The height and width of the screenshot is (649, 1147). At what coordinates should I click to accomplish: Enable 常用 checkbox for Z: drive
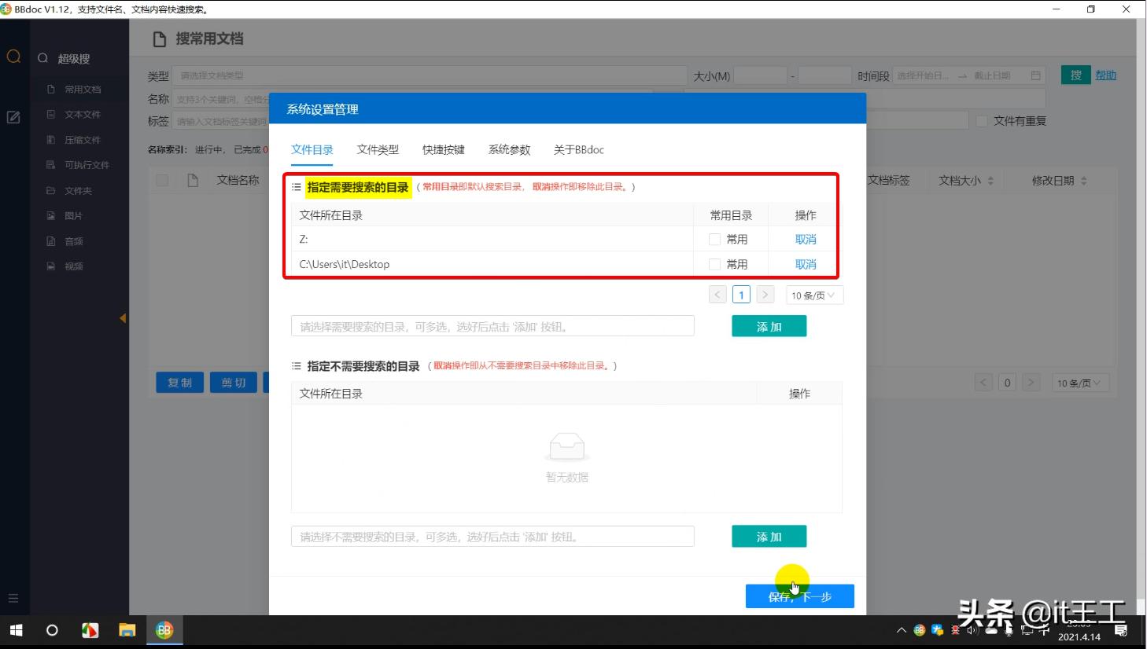click(714, 239)
